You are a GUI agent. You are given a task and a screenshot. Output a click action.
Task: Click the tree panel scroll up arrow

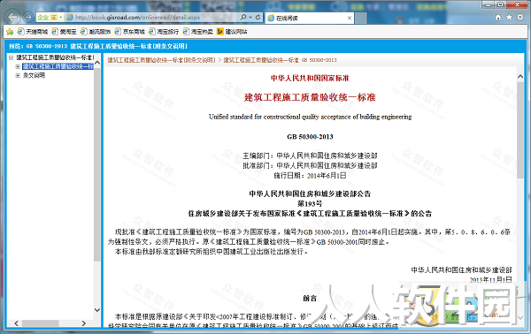coord(97,63)
